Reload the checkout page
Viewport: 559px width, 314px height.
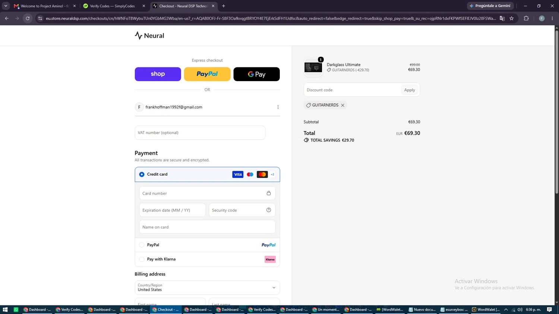pos(28,18)
